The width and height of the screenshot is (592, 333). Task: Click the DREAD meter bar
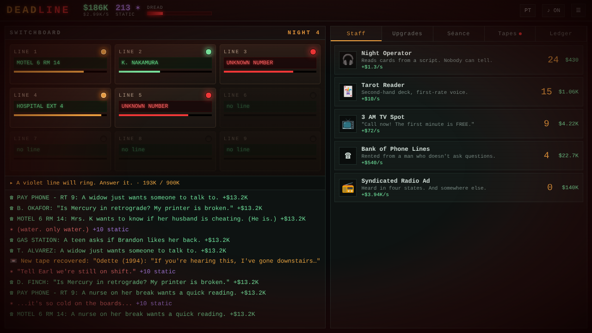coord(179,13)
